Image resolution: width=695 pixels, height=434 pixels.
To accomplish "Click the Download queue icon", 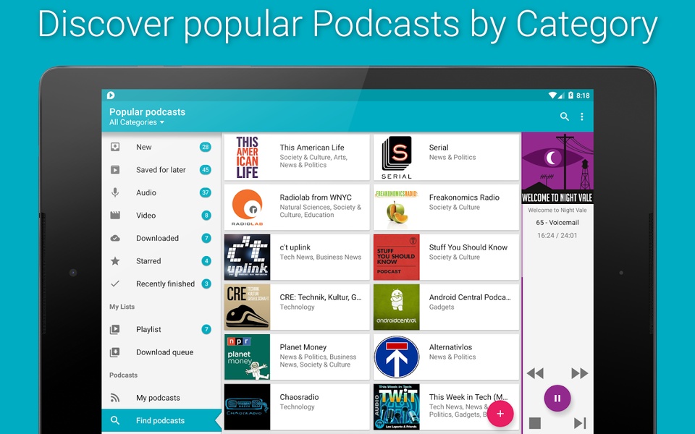I will coord(115,352).
